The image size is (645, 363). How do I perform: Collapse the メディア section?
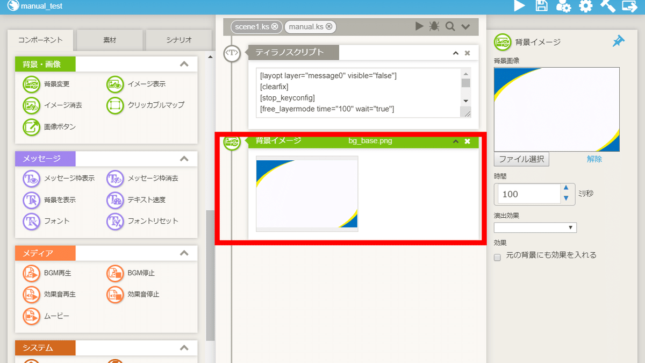tap(184, 253)
